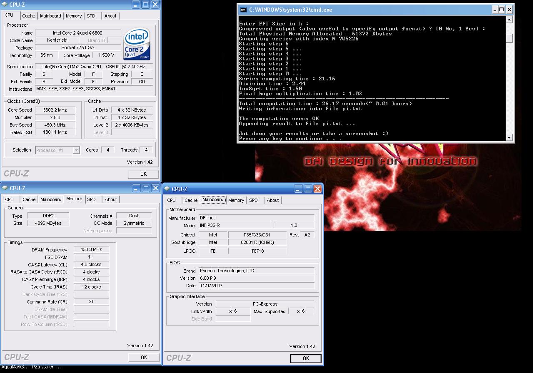Switch to CPU tab in Mainboard CPU-Z window
The width and height of the screenshot is (534, 373).
[171, 200]
